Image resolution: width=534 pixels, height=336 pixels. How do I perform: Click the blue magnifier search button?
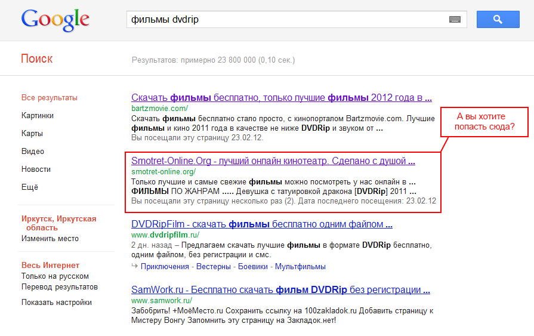[498, 19]
